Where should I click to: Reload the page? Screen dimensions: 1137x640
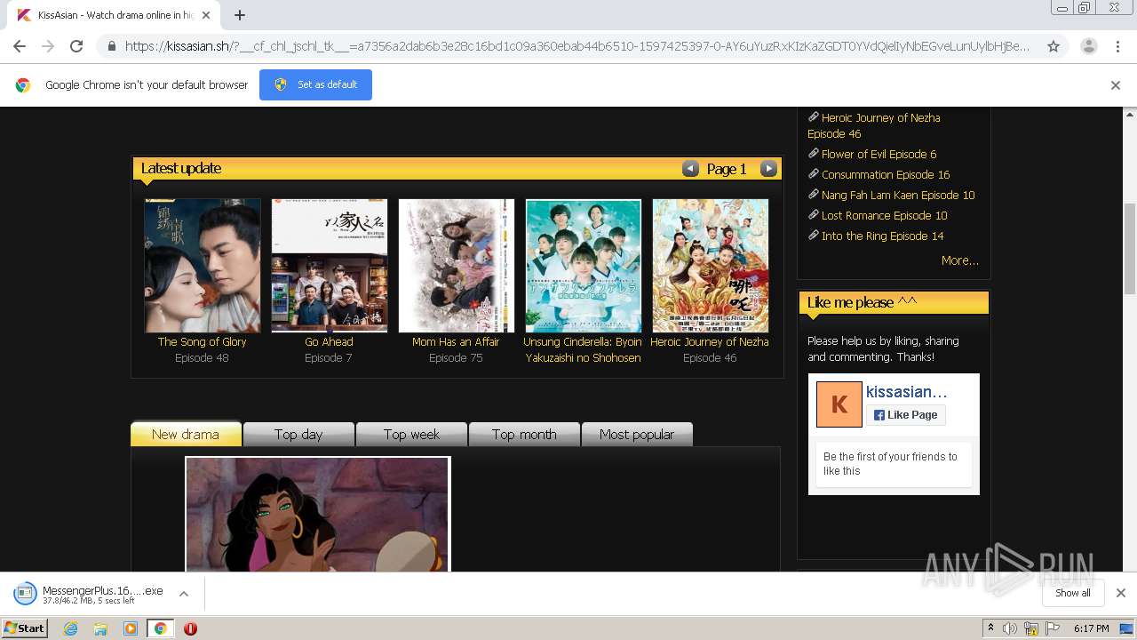76,46
